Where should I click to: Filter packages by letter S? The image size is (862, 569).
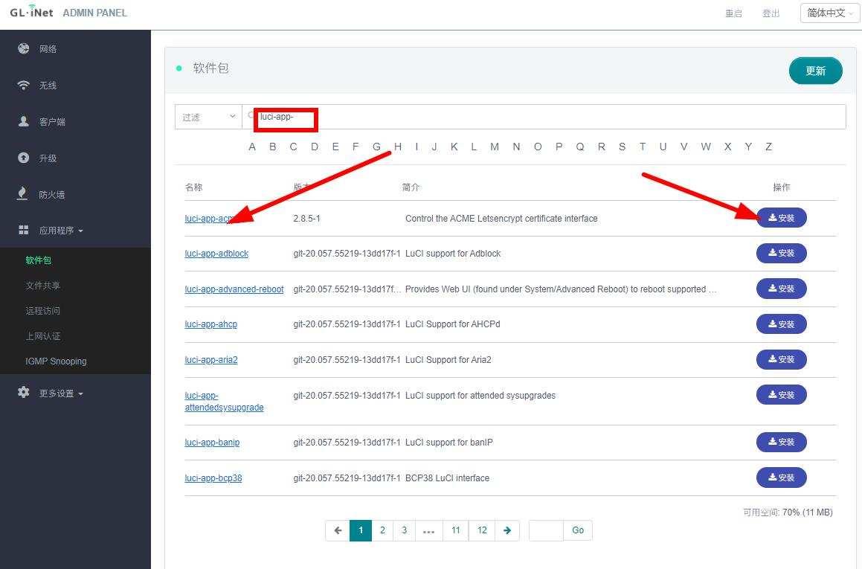(622, 147)
